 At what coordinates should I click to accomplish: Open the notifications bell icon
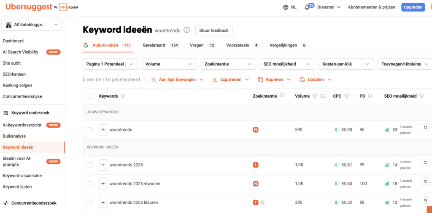pyautogui.click(x=307, y=7)
